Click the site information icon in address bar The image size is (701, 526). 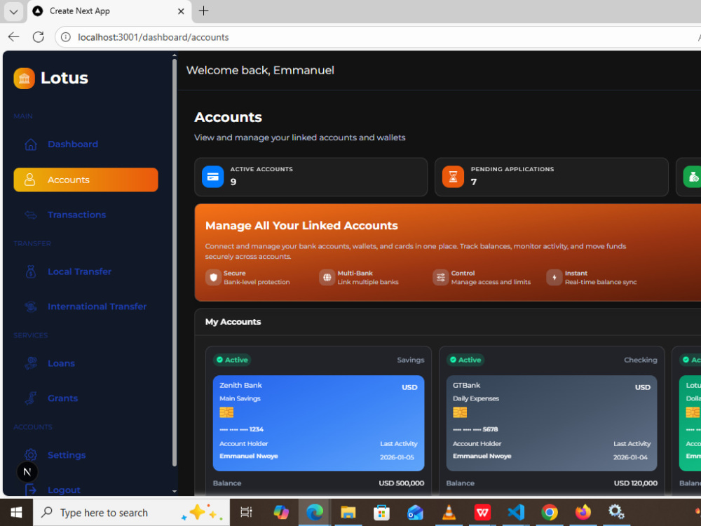[66, 37]
